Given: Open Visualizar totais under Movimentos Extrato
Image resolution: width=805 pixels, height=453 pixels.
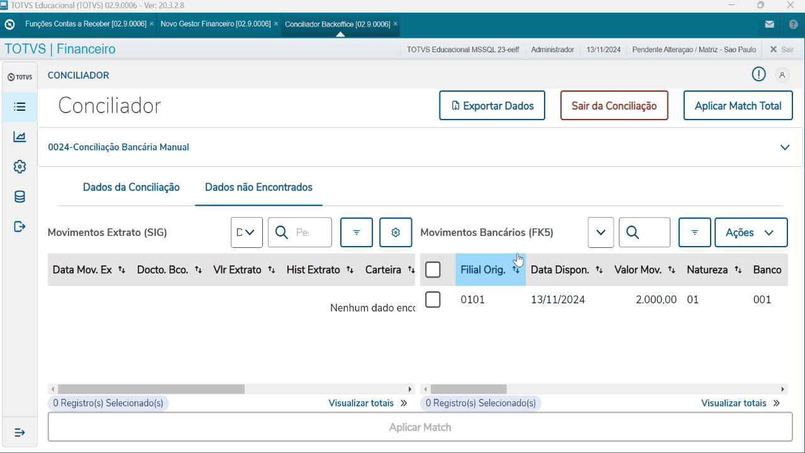Looking at the screenshot, I should (x=368, y=403).
